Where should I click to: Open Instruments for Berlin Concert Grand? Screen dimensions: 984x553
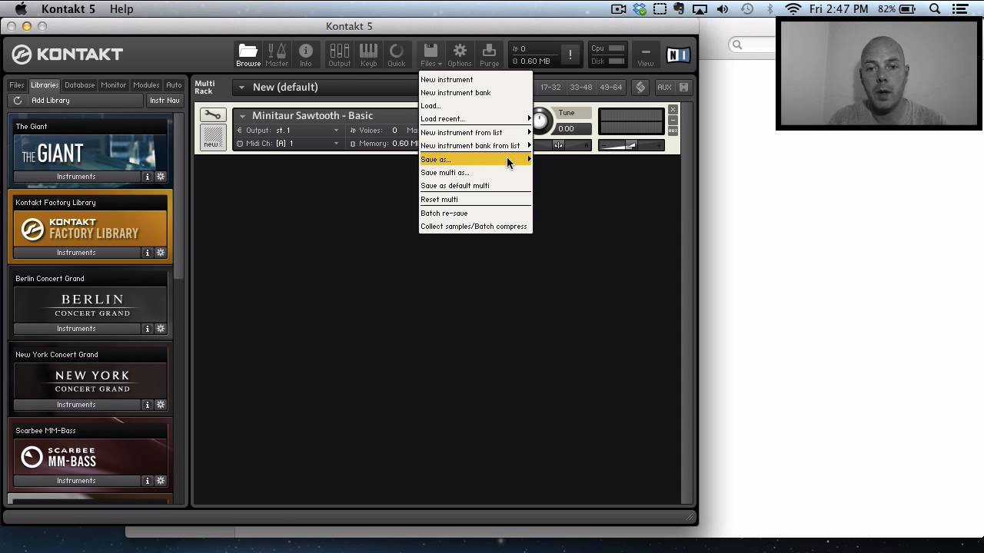click(76, 329)
